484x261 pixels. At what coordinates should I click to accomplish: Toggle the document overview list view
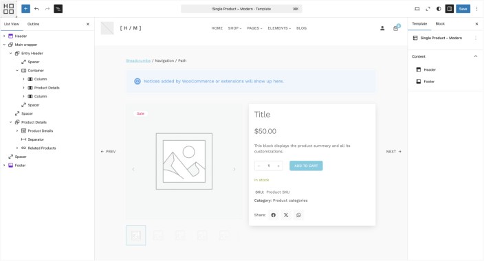[58, 9]
